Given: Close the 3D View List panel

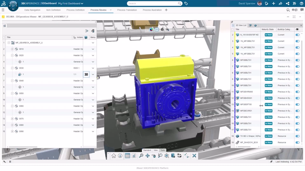Looking at the screenshot, I should (301, 25).
